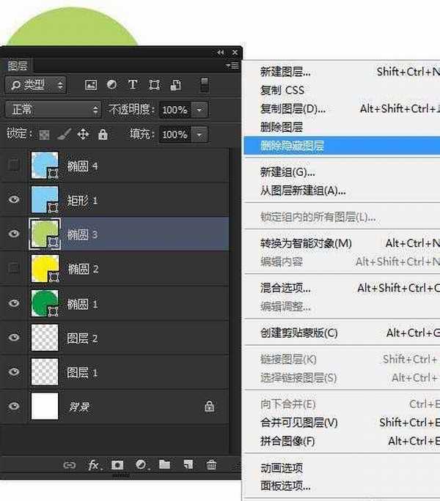Image resolution: width=440 pixels, height=501 pixels.
Task: Choose 动画选项 menu item
Action: (342, 468)
